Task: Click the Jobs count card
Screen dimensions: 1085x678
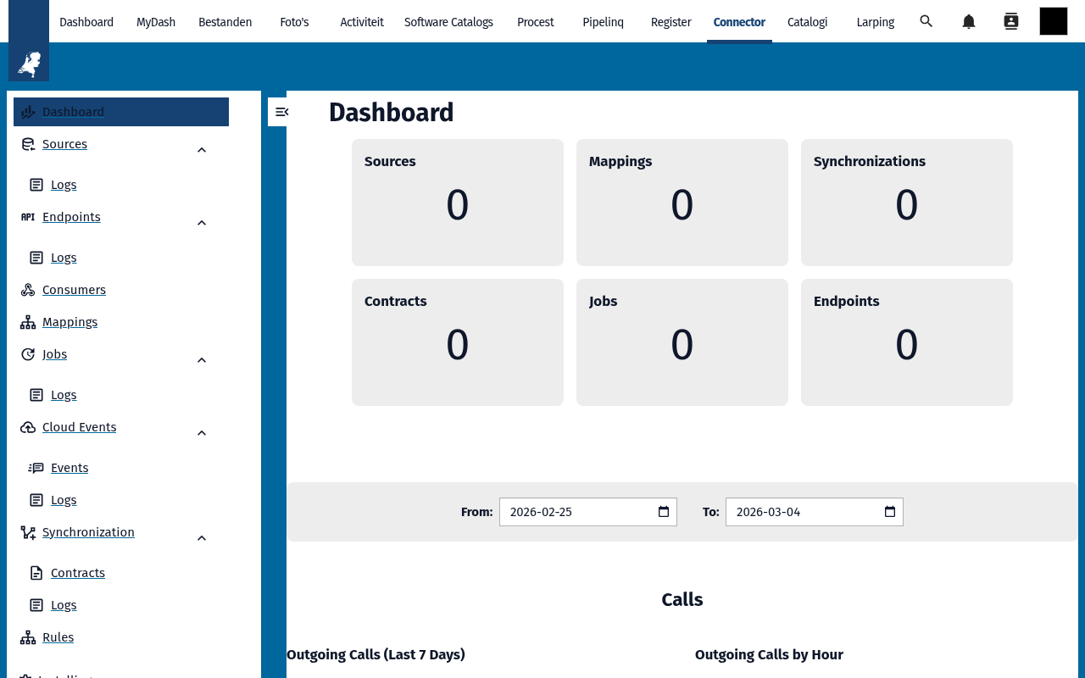Action: (682, 342)
